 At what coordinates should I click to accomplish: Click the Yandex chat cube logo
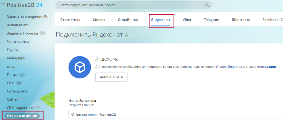(x=79, y=68)
